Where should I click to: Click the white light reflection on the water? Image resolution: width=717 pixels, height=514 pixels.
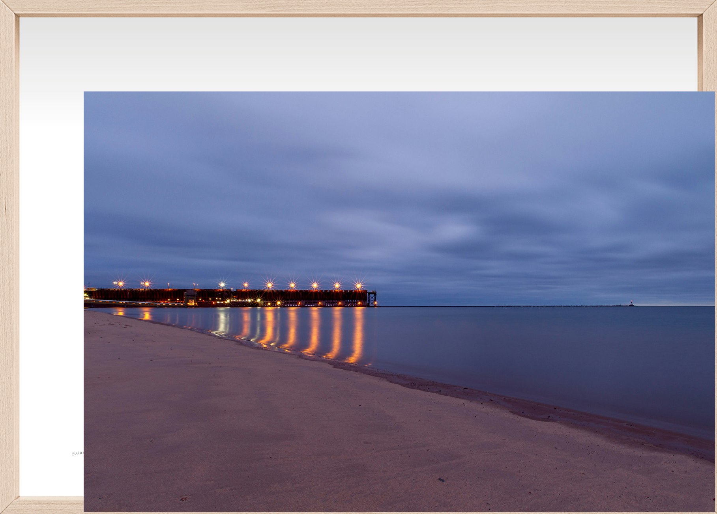click(223, 321)
